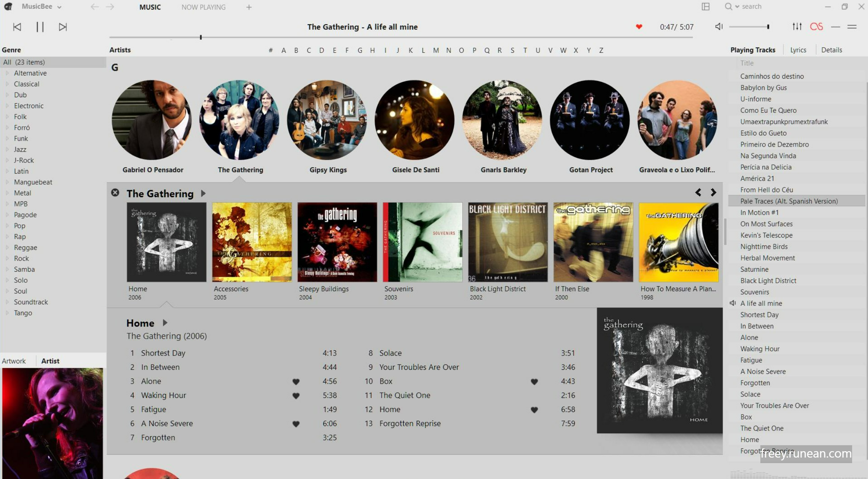Switch to the Now Playing tab
The height and width of the screenshot is (479, 868).
click(x=203, y=7)
